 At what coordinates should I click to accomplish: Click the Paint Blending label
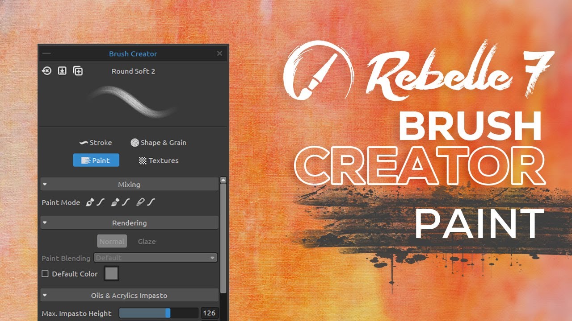click(66, 258)
